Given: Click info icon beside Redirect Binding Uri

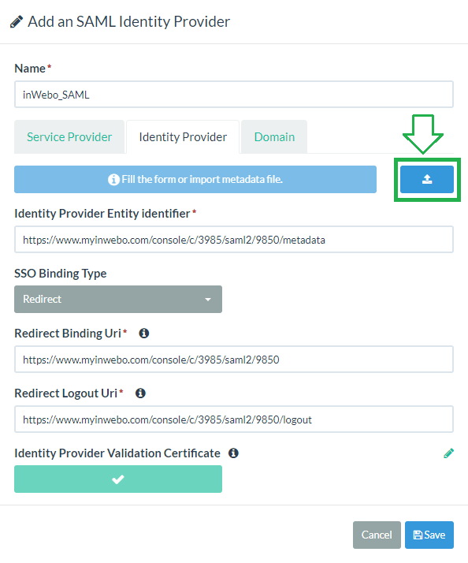Looking at the screenshot, I should (144, 334).
